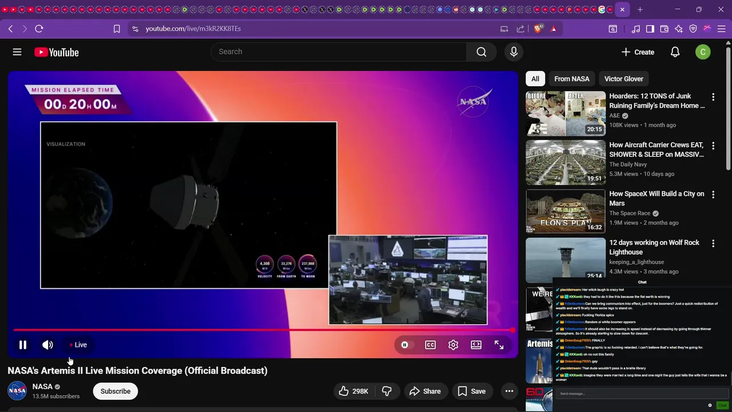Click the green Chat send button
This screenshot has height=412, width=732.
click(722, 405)
